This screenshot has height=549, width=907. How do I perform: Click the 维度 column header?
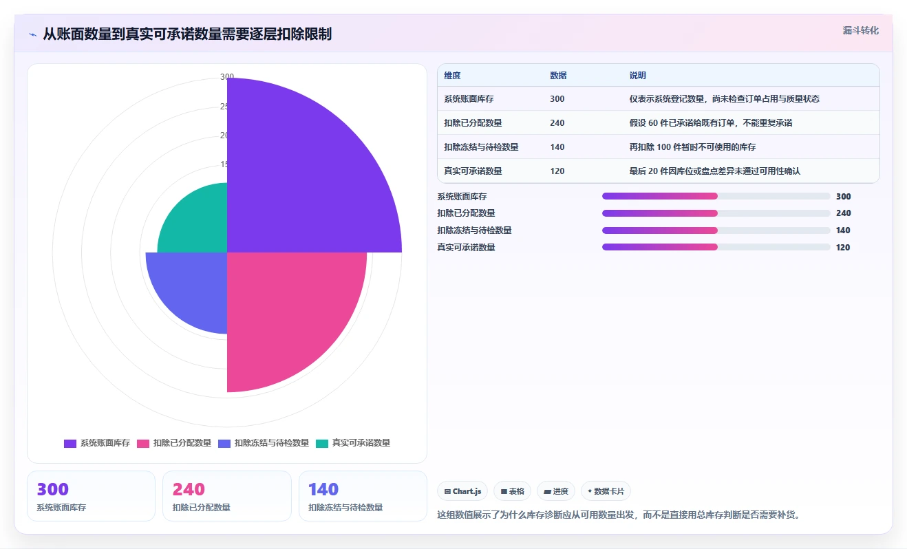(x=453, y=76)
